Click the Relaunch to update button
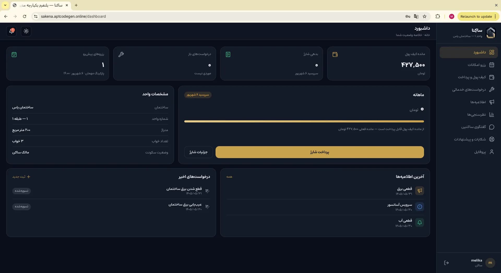This screenshot has height=273, width=501. point(478,16)
